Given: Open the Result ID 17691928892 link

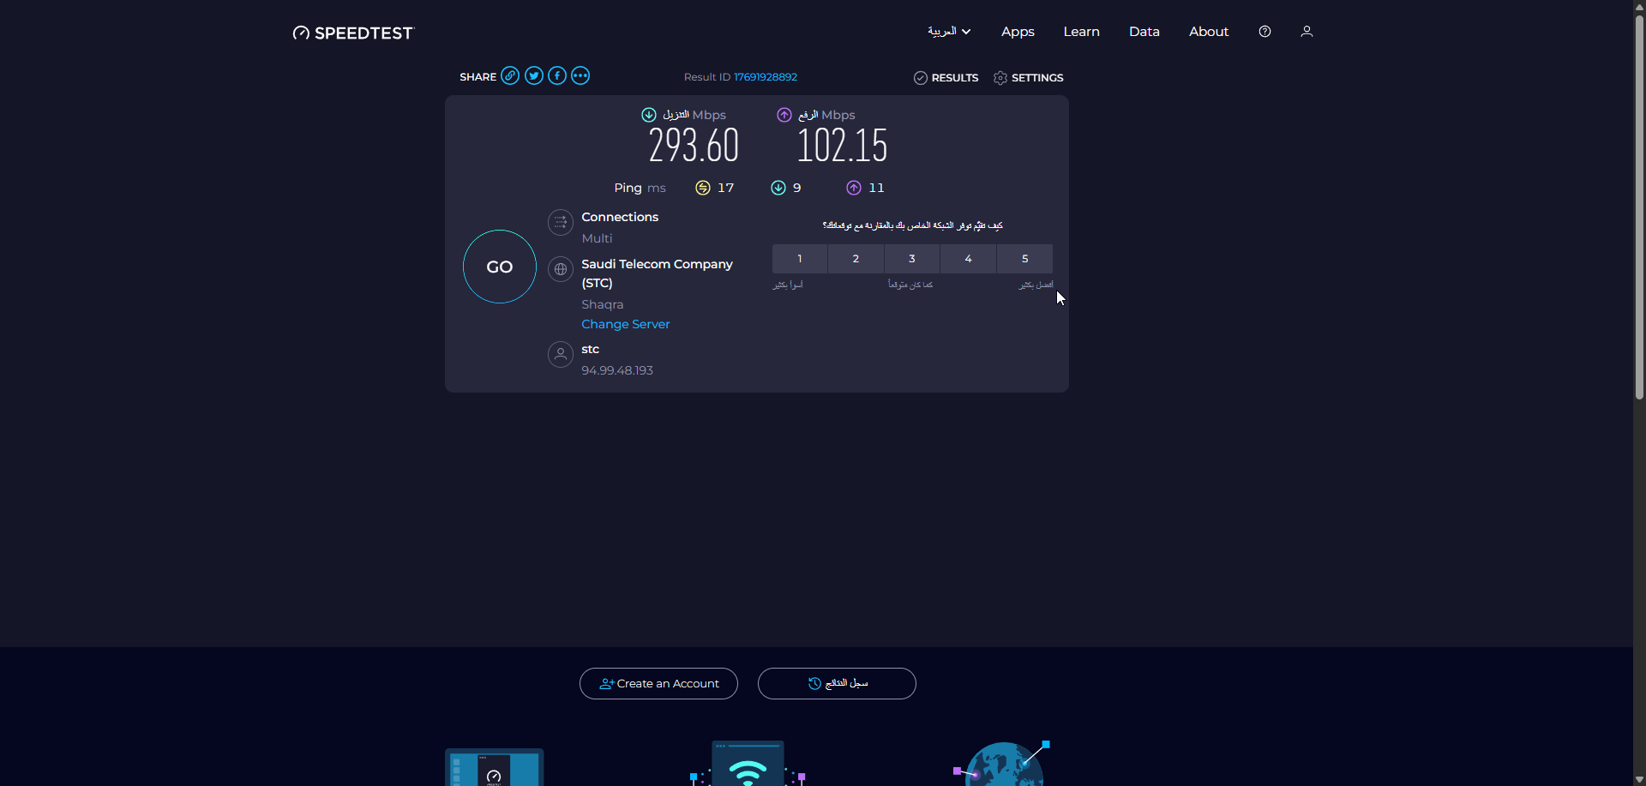Looking at the screenshot, I should click(766, 76).
